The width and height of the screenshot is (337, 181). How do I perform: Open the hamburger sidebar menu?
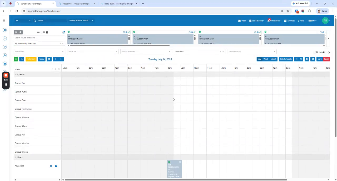(x=4, y=21)
